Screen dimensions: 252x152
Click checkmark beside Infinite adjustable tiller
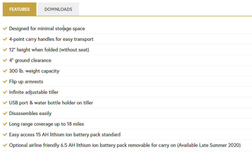(5, 92)
